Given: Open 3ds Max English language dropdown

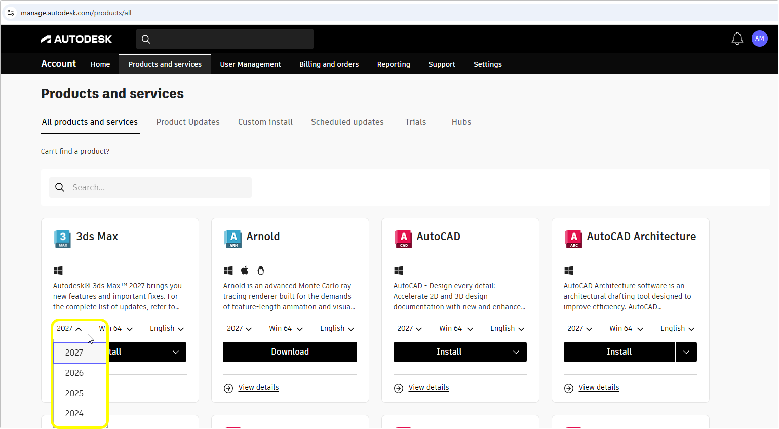Looking at the screenshot, I should pyautogui.click(x=167, y=329).
